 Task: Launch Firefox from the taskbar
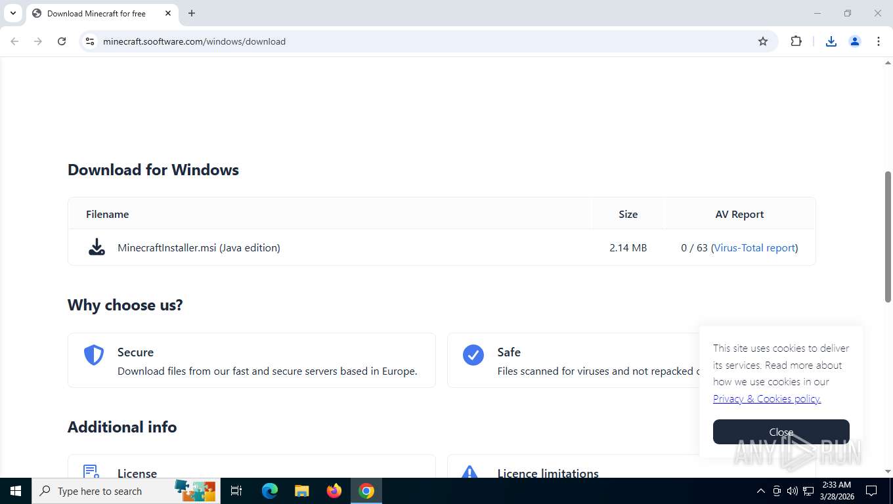tap(334, 491)
